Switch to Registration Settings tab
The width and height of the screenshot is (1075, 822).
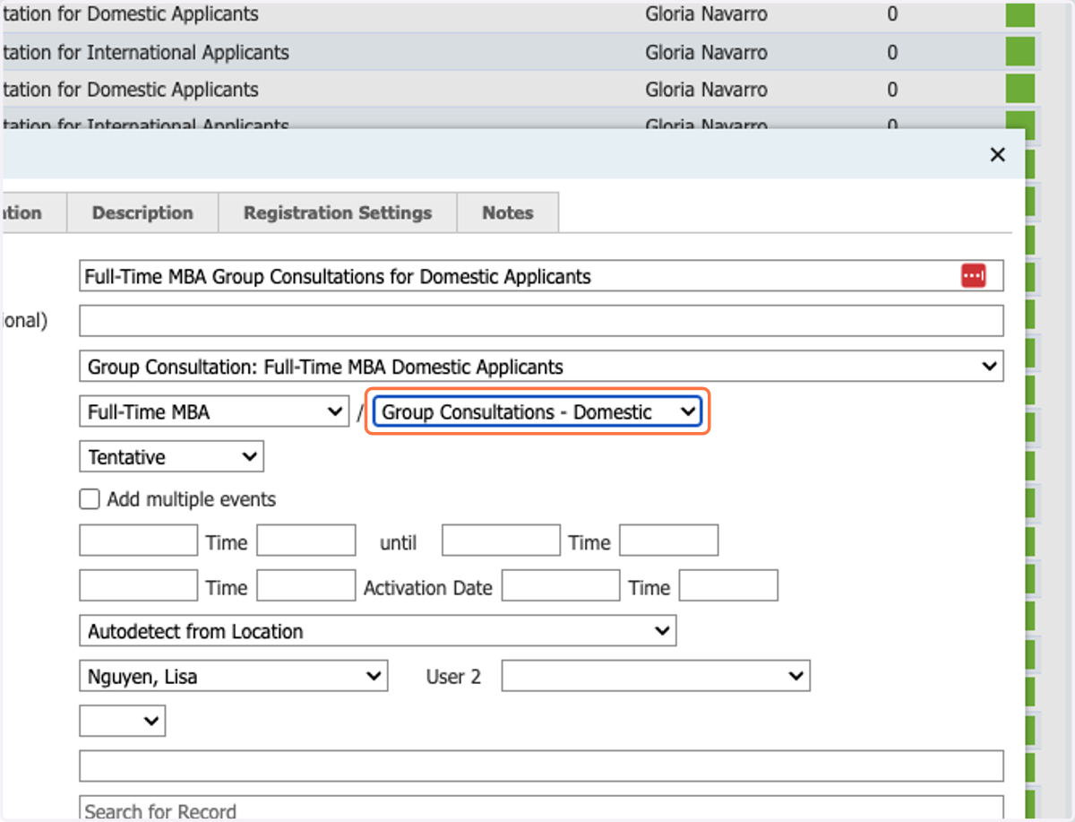(x=338, y=212)
